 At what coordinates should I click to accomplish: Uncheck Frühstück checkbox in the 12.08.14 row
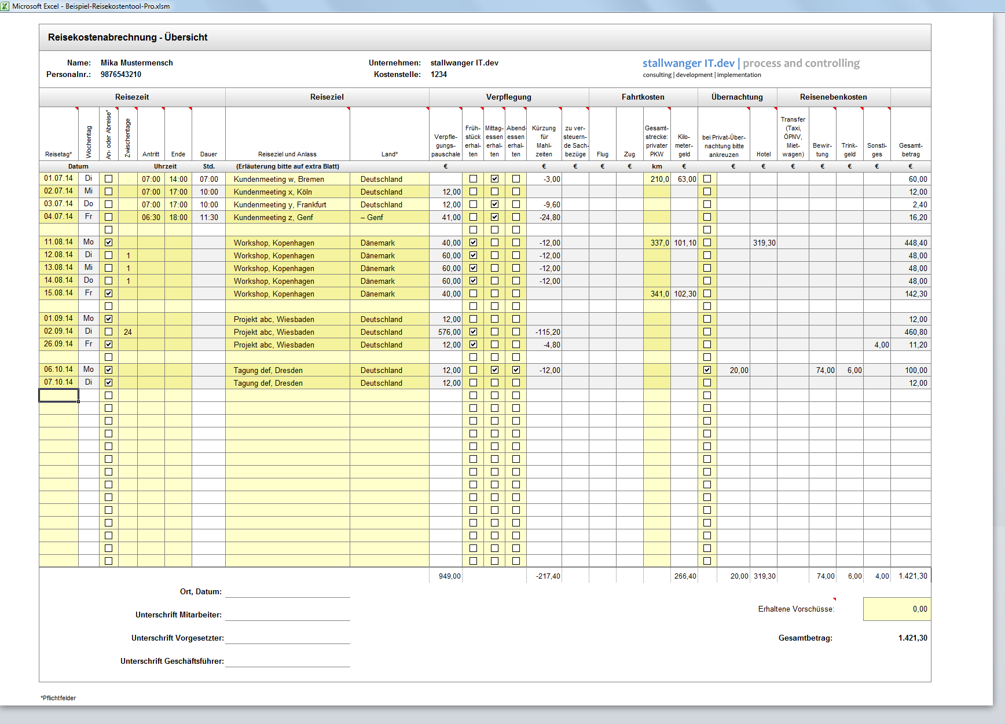point(473,255)
